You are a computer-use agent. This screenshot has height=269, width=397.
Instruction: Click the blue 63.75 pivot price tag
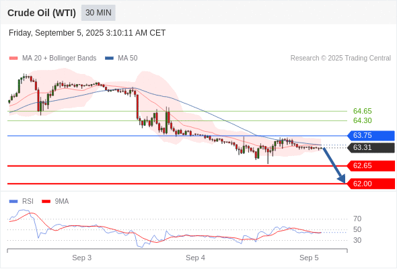point(371,136)
